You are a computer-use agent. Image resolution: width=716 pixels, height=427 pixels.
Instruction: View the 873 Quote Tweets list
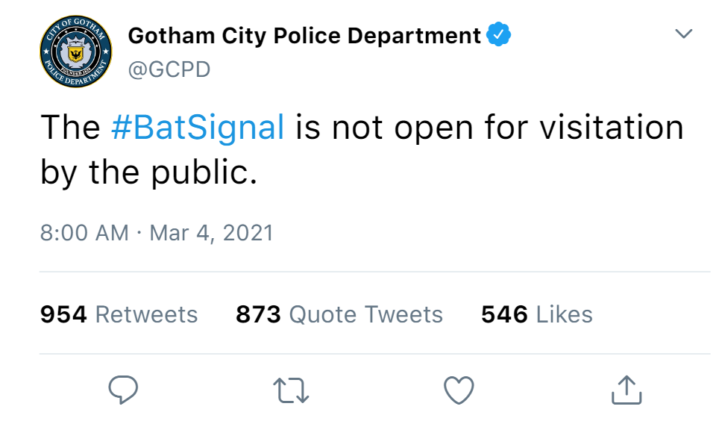[x=339, y=314]
